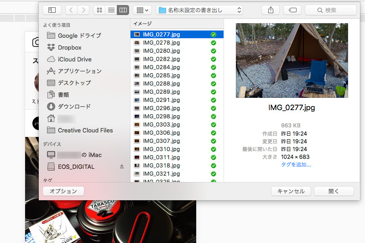Open Dropbox in the sidebar

pos(64,47)
